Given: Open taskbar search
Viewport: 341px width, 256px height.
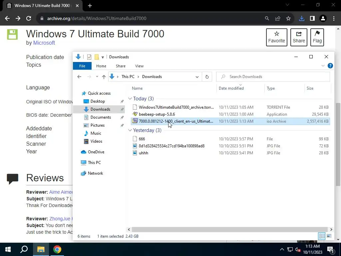Looking at the screenshot, I should pos(24,249).
